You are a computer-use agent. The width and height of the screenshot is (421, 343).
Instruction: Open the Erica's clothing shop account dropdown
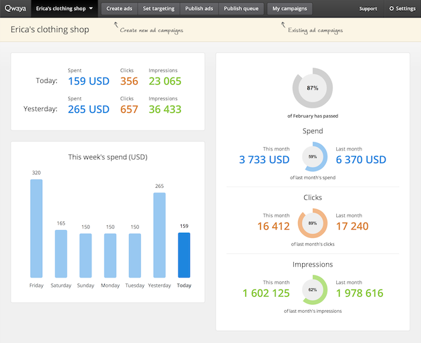(64, 9)
